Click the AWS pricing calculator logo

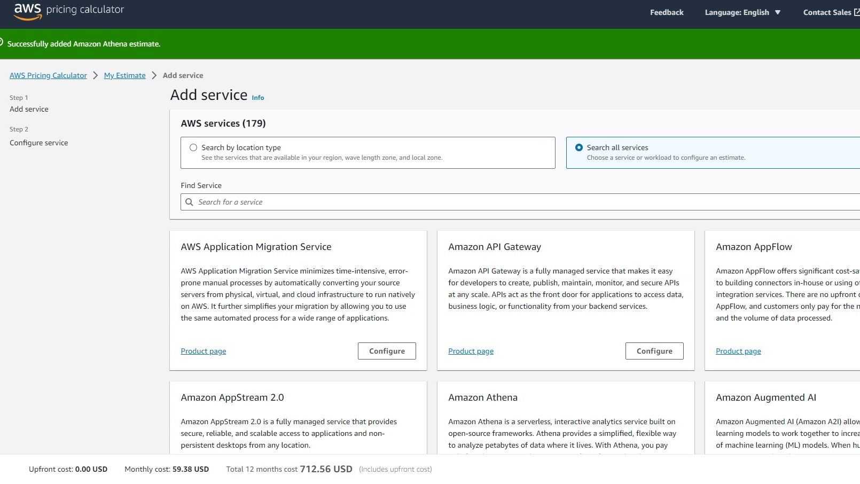(x=68, y=10)
